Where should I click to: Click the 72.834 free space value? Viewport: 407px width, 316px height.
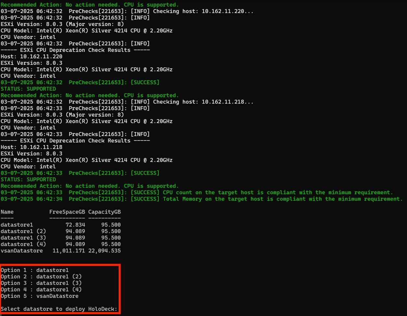[x=75, y=225]
